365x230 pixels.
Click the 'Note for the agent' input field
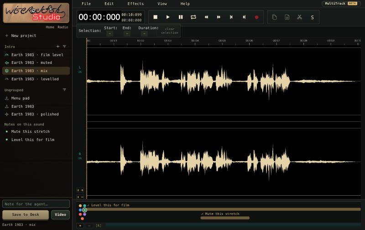pos(36,204)
